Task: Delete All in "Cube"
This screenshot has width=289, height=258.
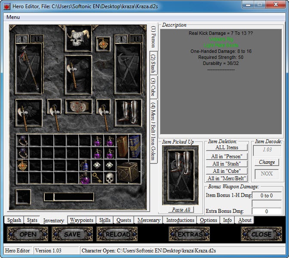Action: point(227,171)
